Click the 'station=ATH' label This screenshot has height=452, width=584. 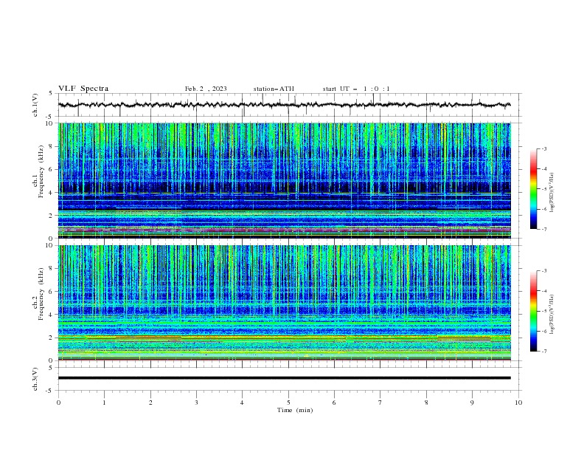(274, 89)
